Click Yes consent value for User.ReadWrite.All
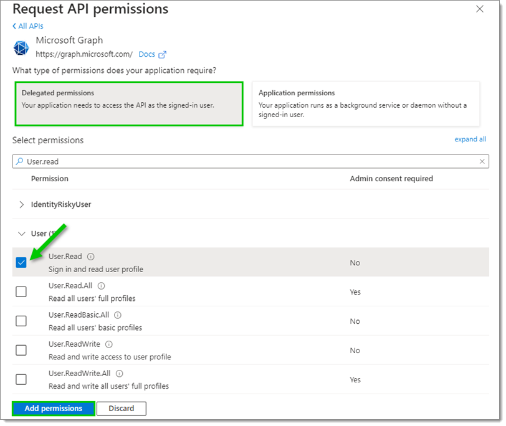The height and width of the screenshot is (426, 506). (x=355, y=380)
